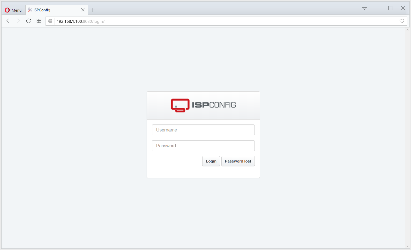Focus the Username field
411x250 pixels.
point(203,130)
